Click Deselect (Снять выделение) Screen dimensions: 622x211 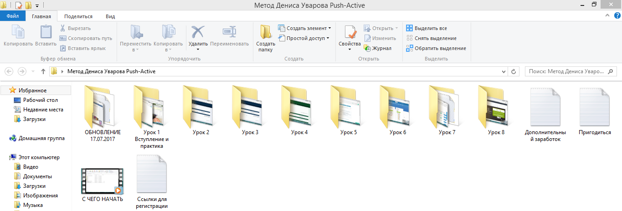(x=431, y=38)
